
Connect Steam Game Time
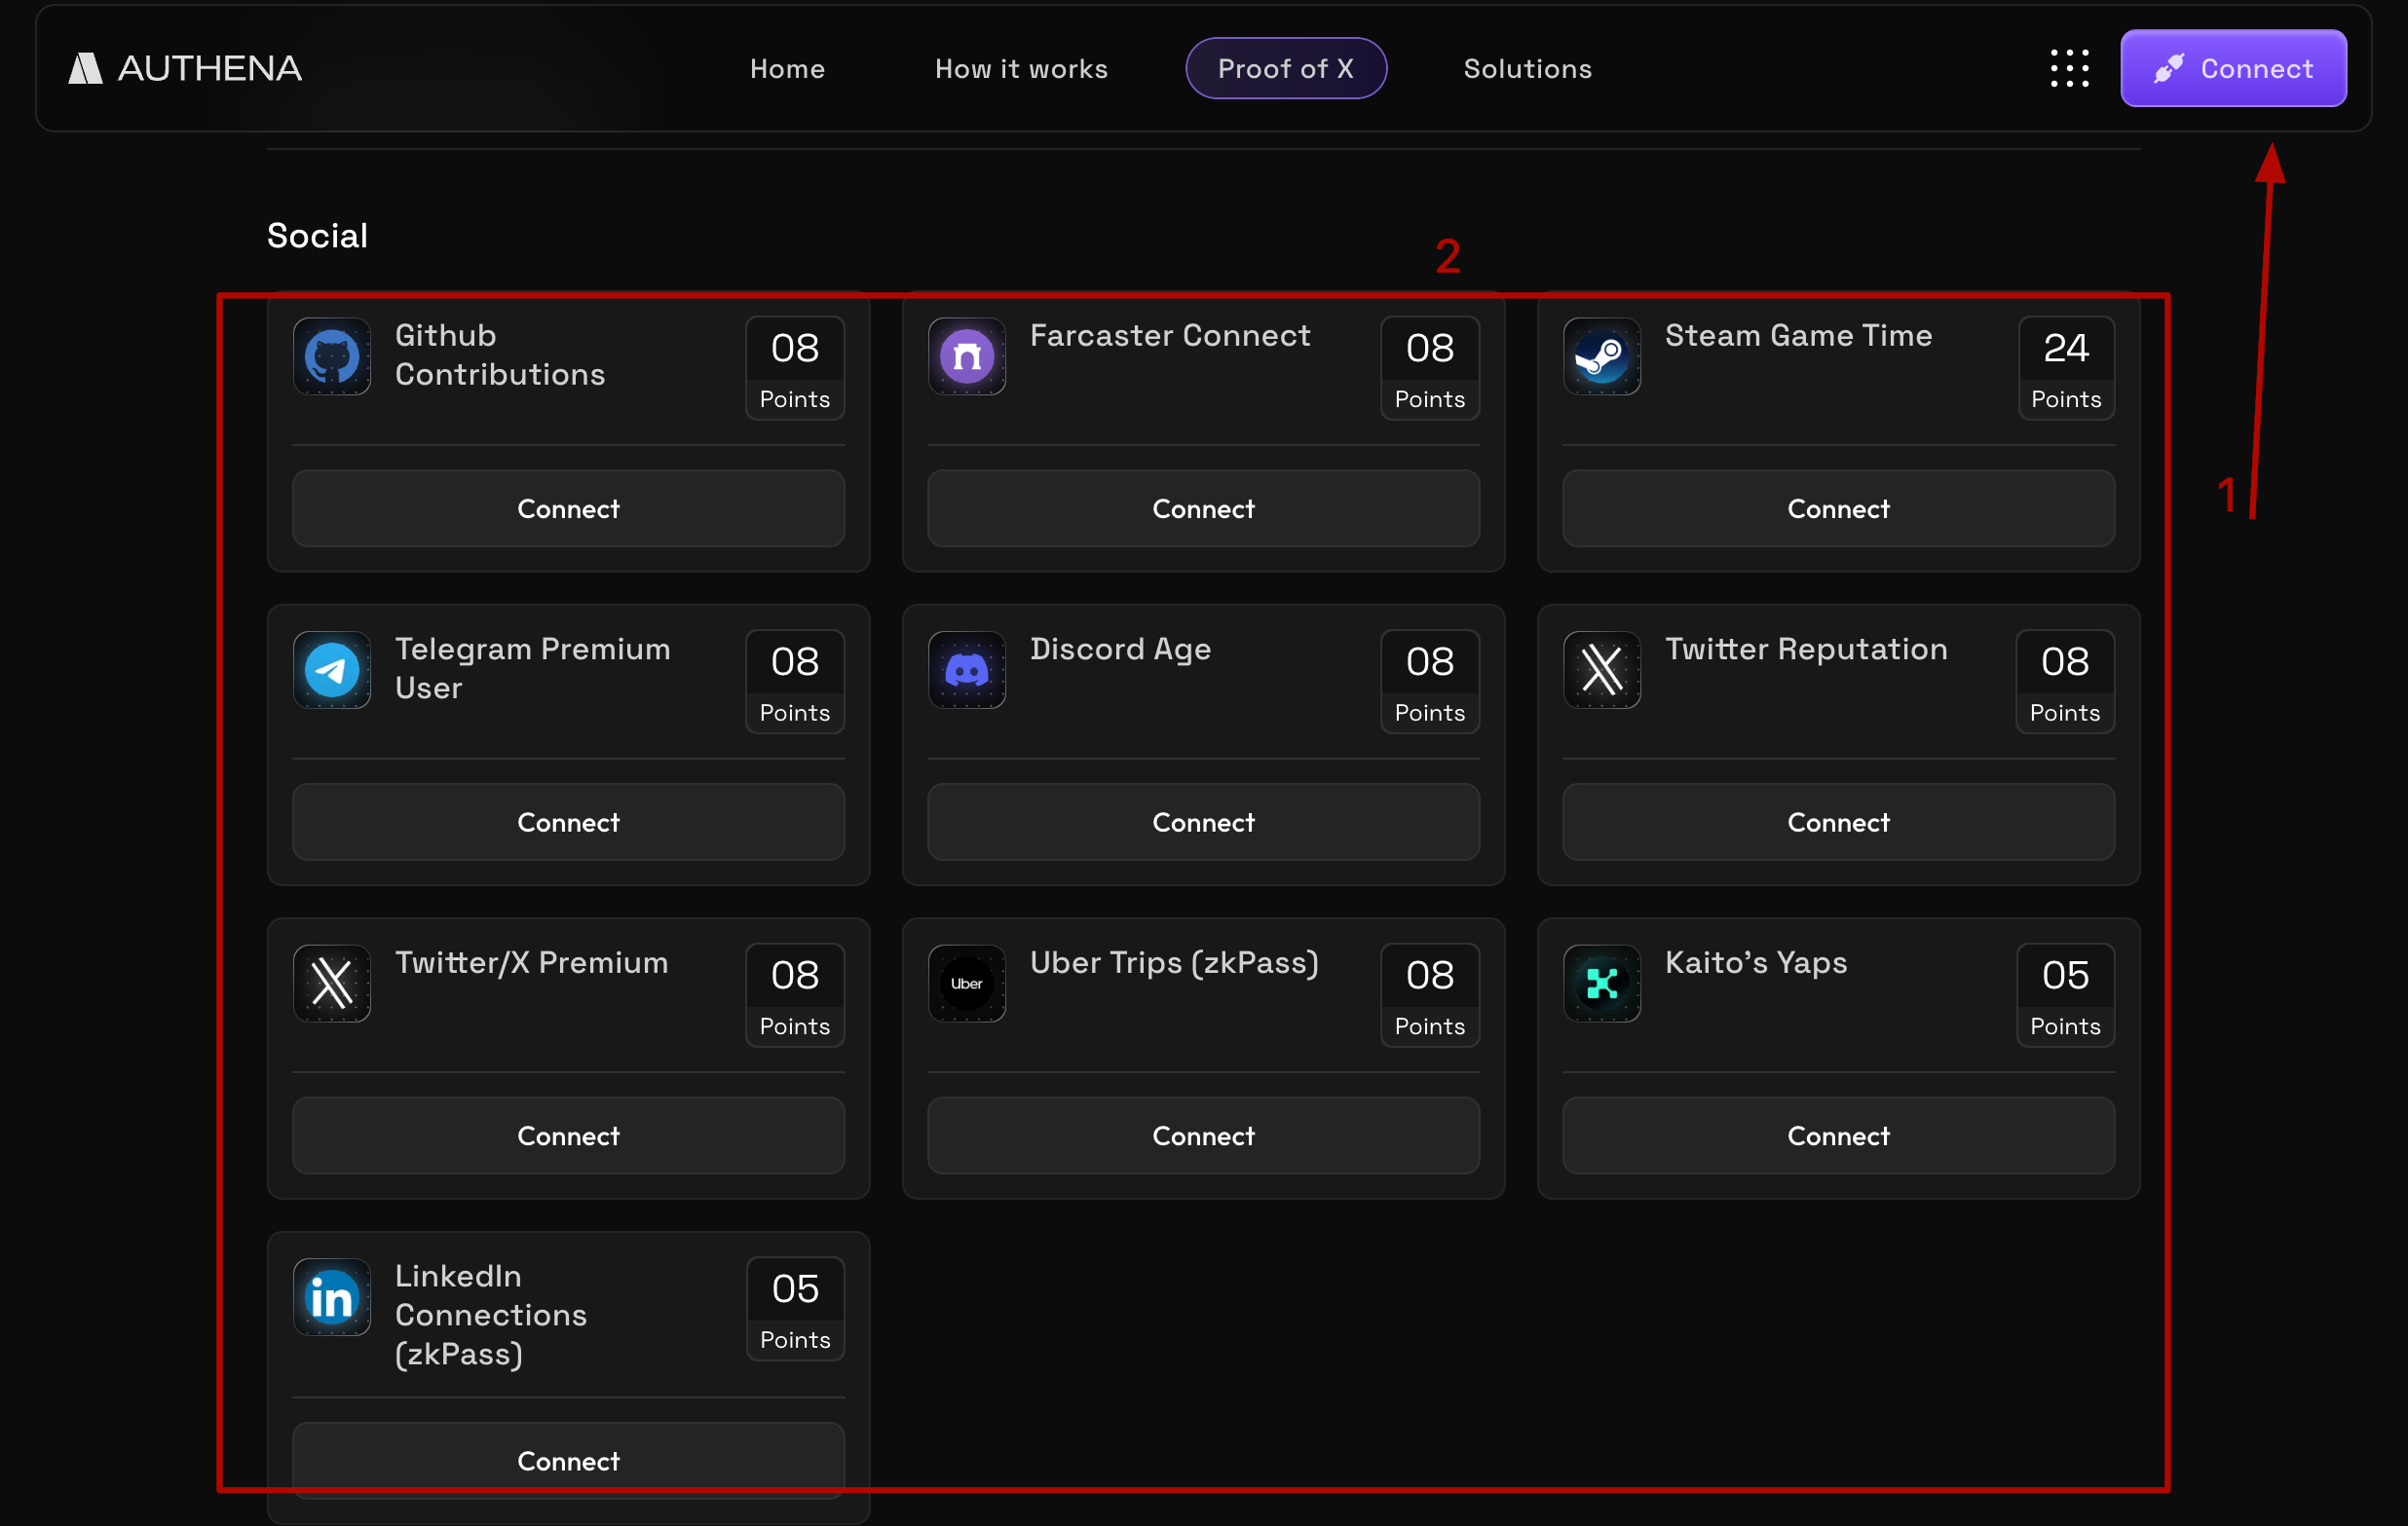pos(1837,509)
